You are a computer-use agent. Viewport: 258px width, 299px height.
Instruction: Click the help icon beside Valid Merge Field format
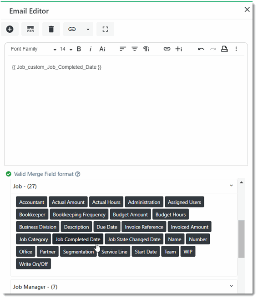[x=78, y=174]
